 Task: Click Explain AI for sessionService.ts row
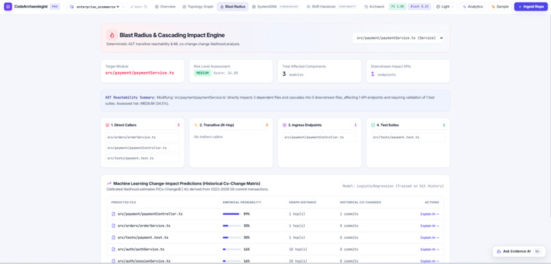click(429, 261)
